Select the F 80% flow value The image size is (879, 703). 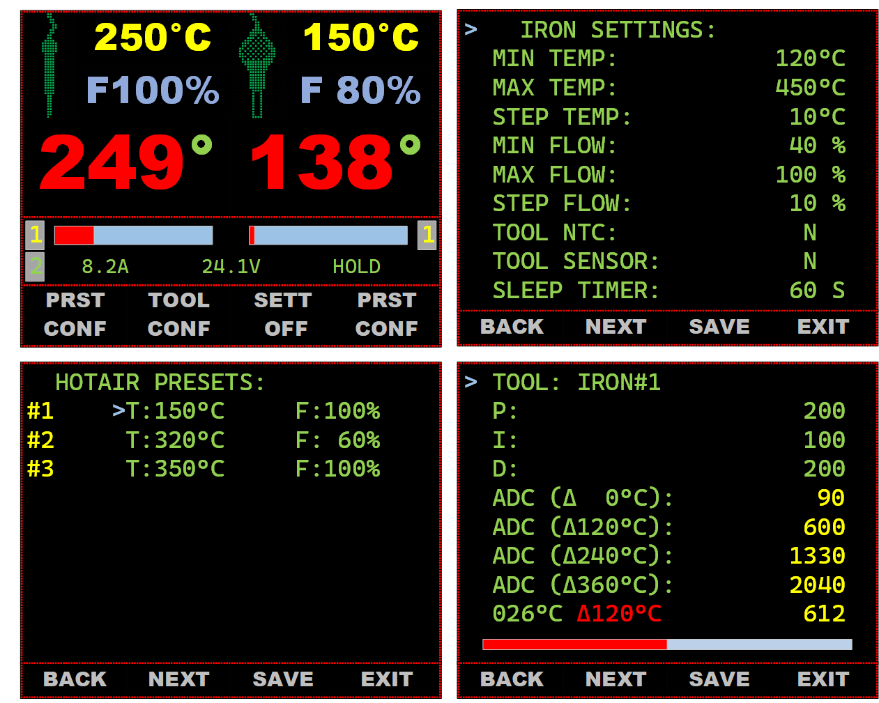(x=360, y=91)
